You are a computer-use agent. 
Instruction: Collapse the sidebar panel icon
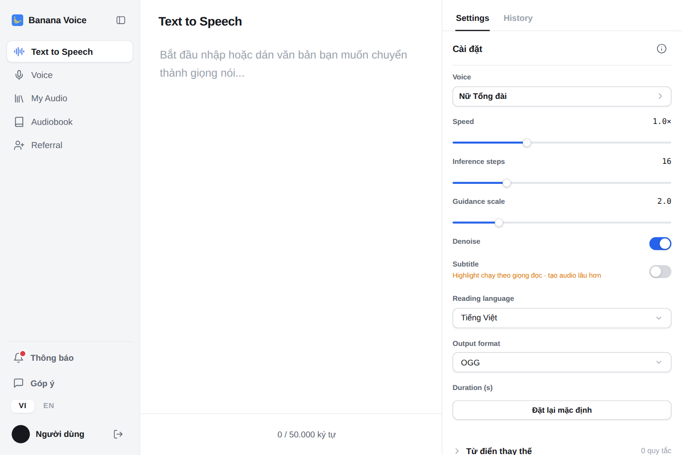click(121, 20)
